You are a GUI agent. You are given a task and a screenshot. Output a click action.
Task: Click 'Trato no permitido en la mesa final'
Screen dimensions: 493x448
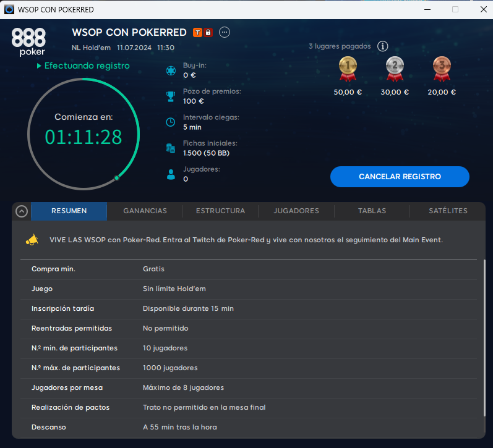204,407
